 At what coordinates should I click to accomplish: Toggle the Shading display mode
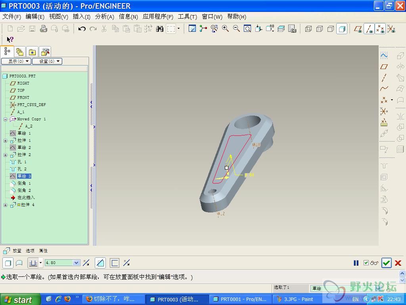(342, 29)
